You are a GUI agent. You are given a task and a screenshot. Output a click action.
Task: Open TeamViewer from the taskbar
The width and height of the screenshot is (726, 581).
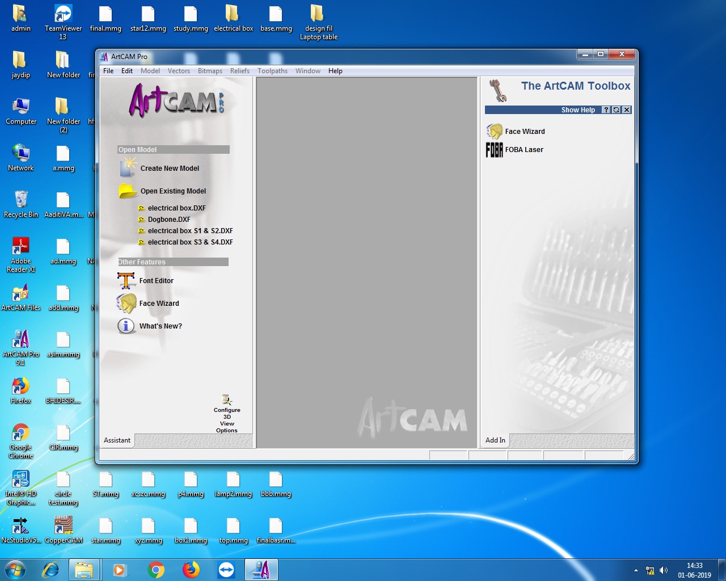226,570
